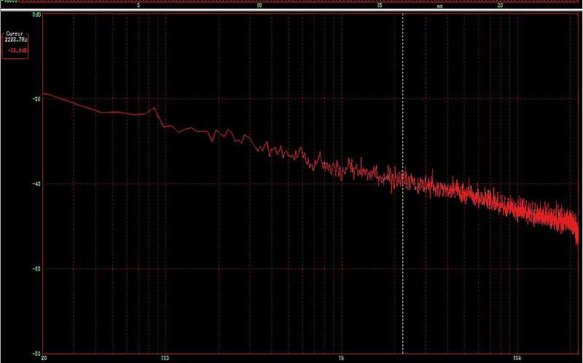The height and width of the screenshot is (363, 583).
Task: Click the -20 label on the dB axis
Action: pyautogui.click(x=36, y=99)
